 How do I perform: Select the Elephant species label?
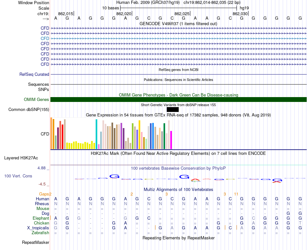click(41, 218)
